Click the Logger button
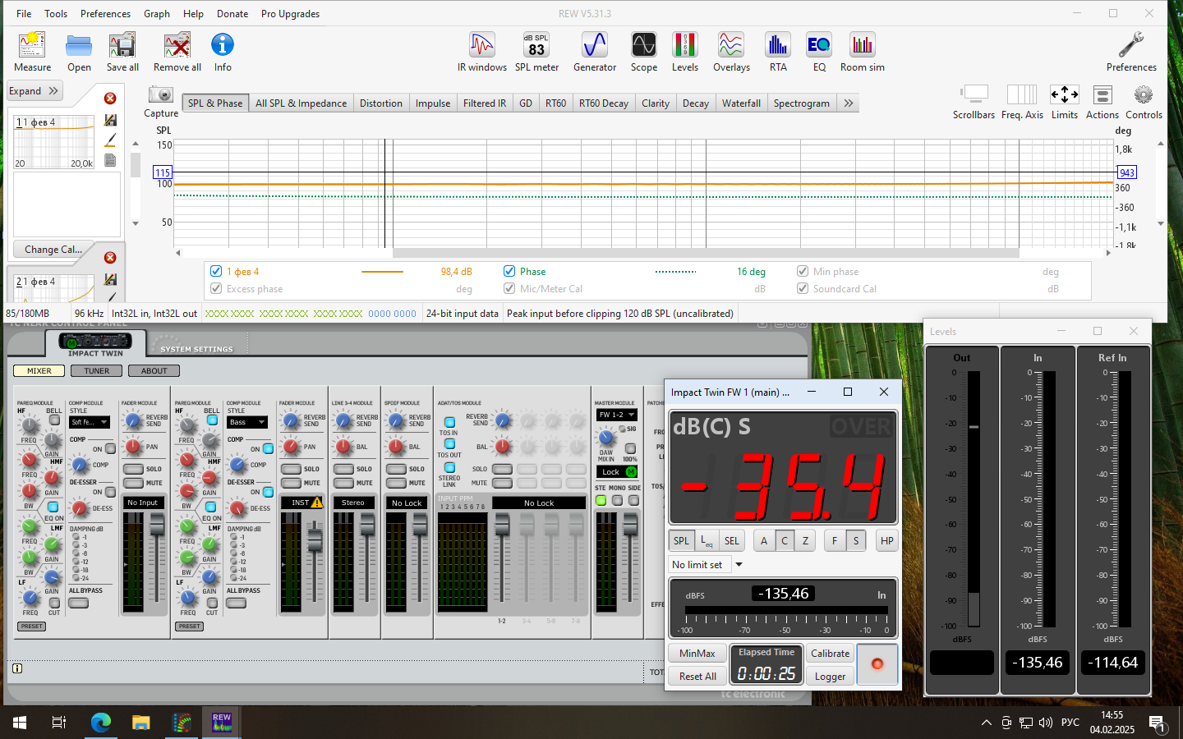 tap(830, 676)
